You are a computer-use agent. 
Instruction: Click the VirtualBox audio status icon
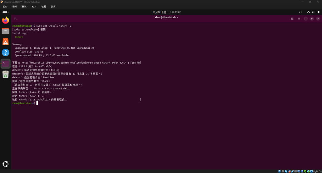(x=286, y=171)
